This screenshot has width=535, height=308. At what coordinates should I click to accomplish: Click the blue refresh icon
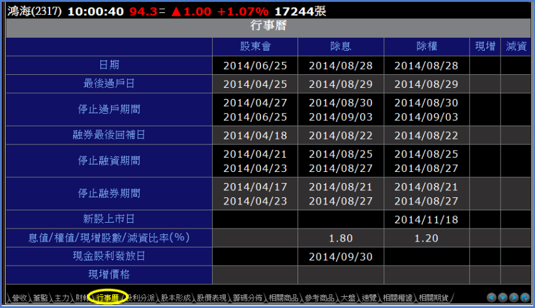pyautogui.click(x=525, y=298)
